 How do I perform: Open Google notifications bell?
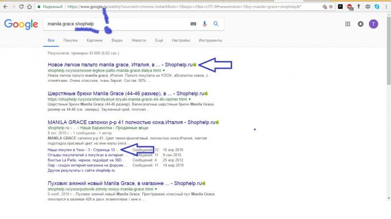tap(361, 24)
